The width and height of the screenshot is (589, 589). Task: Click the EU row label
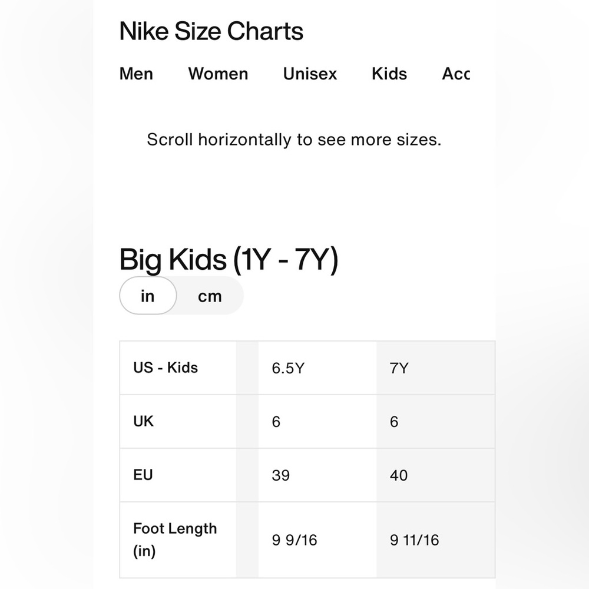coord(141,475)
